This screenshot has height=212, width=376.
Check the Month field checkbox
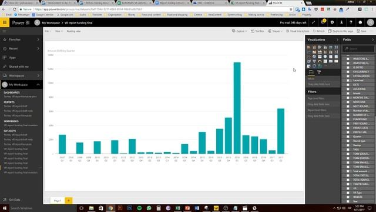point(348,94)
